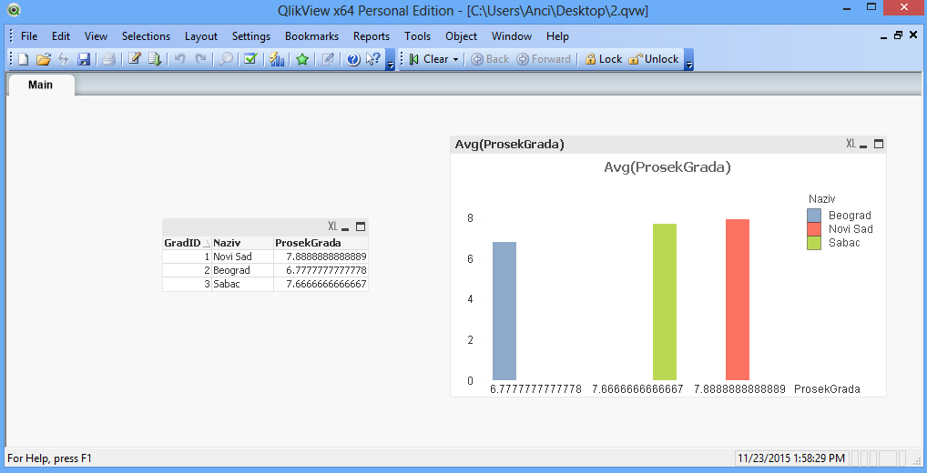This screenshot has height=473, width=927.
Task: Expand the Clear dropdown arrow
Action: pos(456,59)
